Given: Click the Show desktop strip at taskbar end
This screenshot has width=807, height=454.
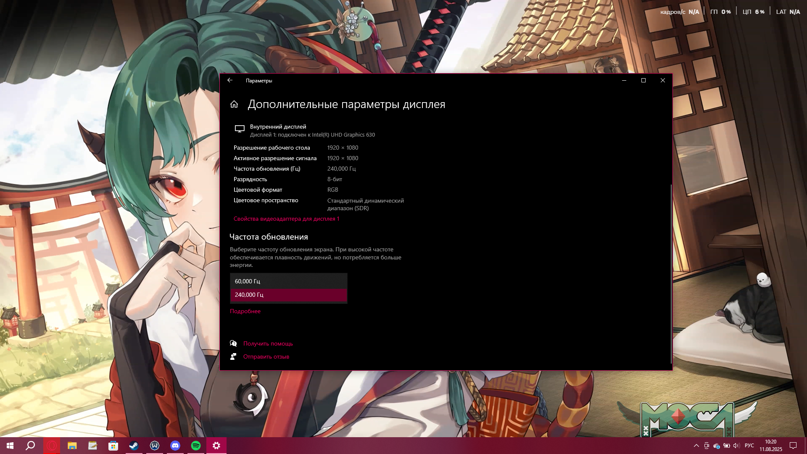Looking at the screenshot, I should click(x=805, y=446).
